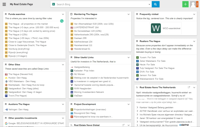The width and height of the screenshot is (200, 127).
Task: Click the Bouwgrond Den Haag favicon
Action: pyautogui.click(x=72, y=113)
